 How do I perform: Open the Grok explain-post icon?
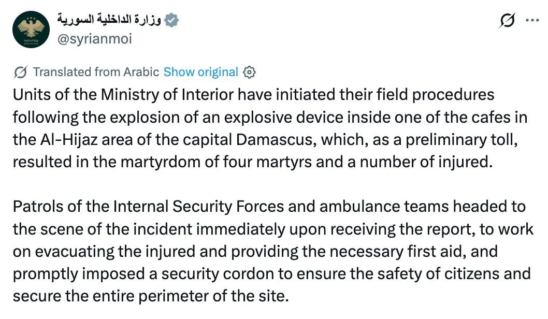tap(507, 20)
